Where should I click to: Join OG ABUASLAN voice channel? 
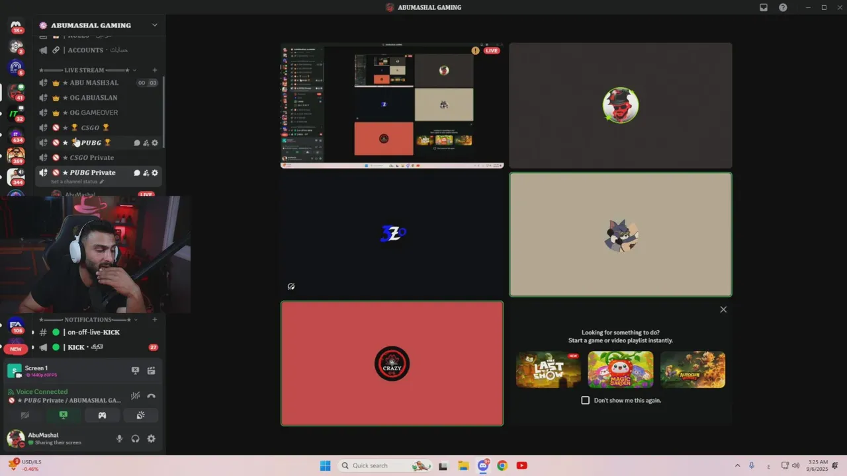point(99,98)
